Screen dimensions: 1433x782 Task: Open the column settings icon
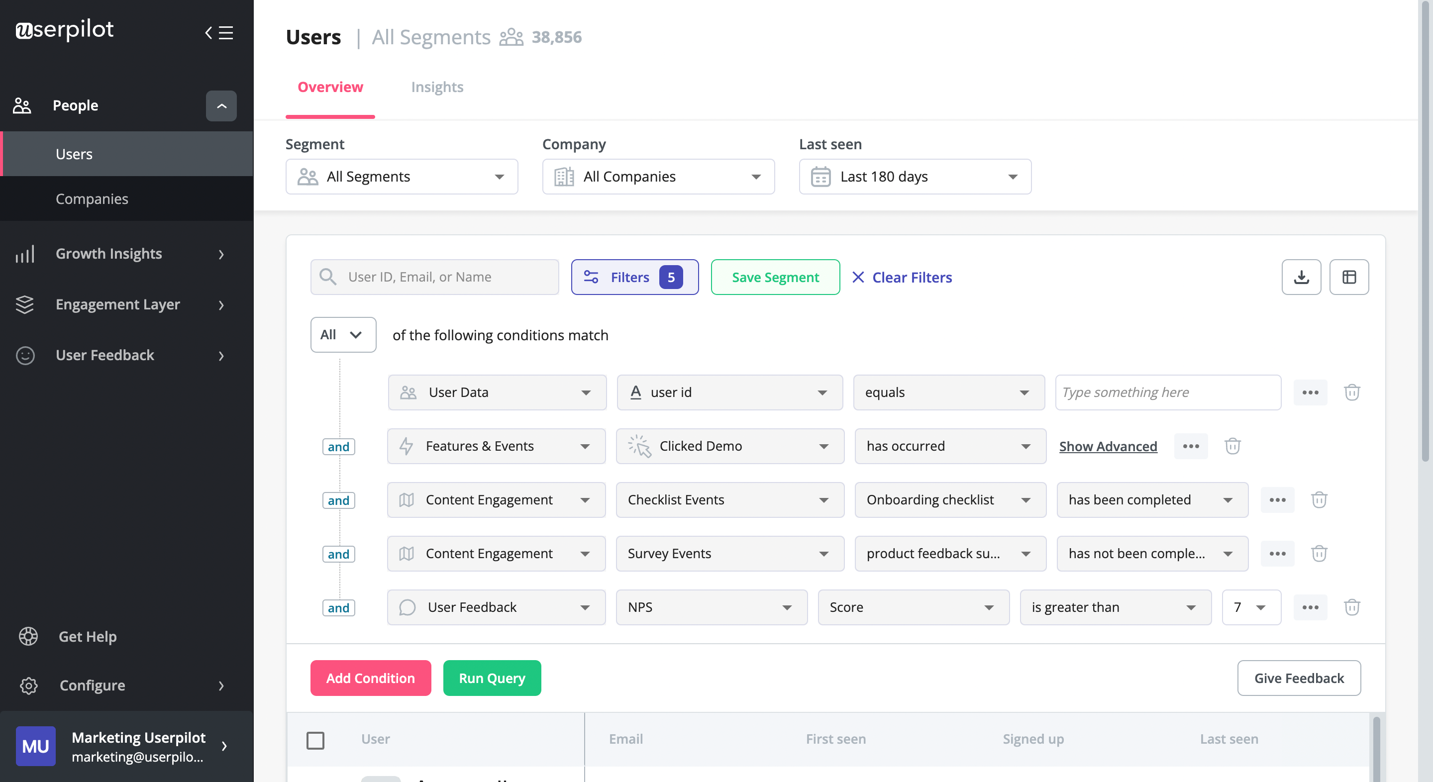pos(1349,277)
